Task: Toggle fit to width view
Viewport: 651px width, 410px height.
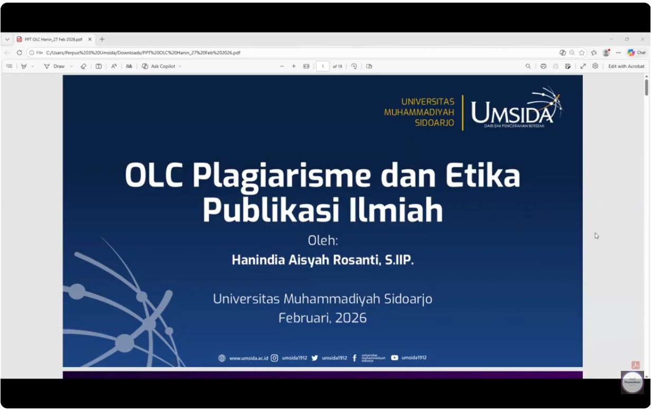Action: coord(306,66)
